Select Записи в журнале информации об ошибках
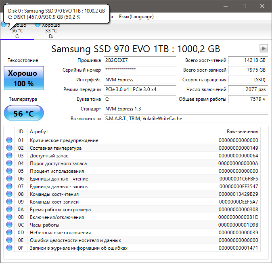Screen dimensions: 272x263 [x=132, y=248]
